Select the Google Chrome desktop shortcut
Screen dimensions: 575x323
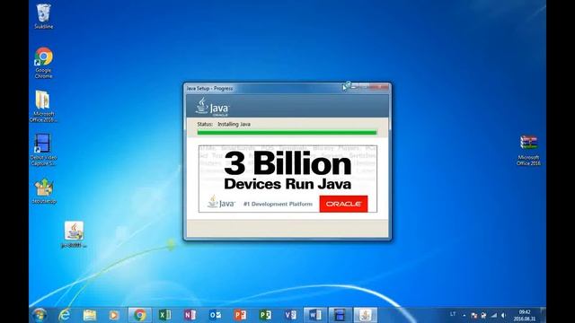point(44,62)
